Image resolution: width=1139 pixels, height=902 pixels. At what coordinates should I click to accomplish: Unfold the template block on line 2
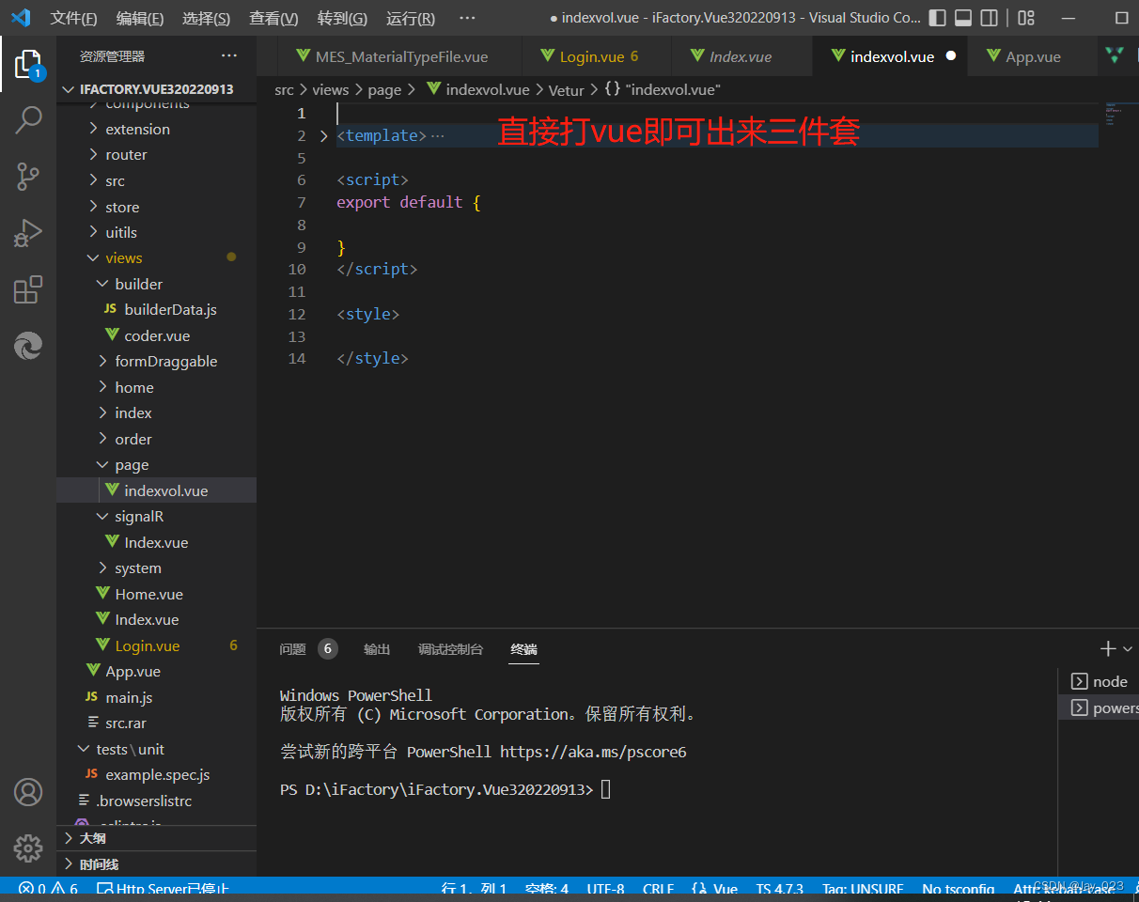324,136
